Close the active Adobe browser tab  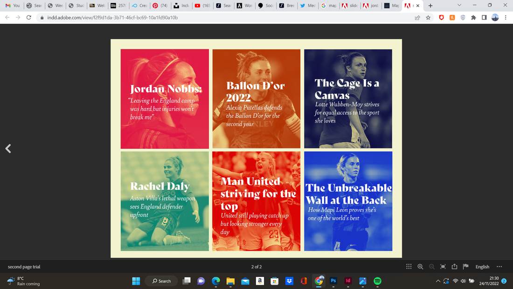(x=418, y=6)
